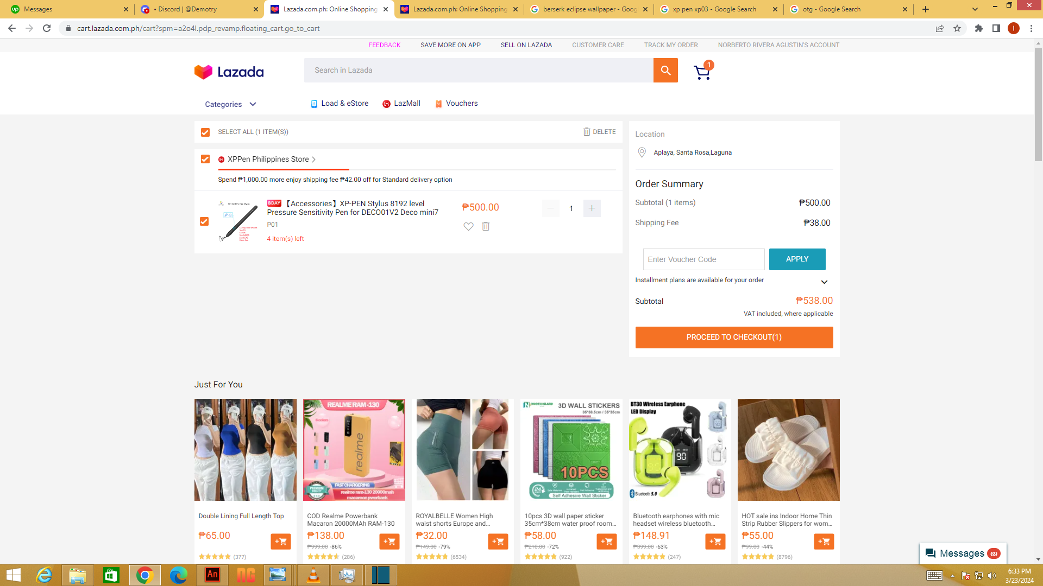
Task: Click the location pin icon
Action: tap(642, 152)
